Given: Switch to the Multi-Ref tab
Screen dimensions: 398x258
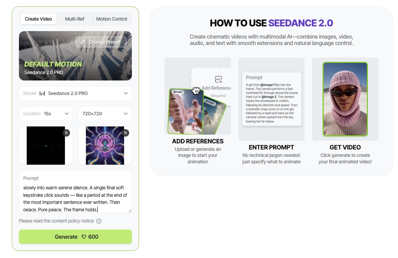Looking at the screenshot, I should [x=75, y=19].
